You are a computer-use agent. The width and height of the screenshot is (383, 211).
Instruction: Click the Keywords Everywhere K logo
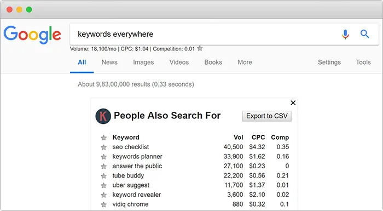(x=103, y=116)
